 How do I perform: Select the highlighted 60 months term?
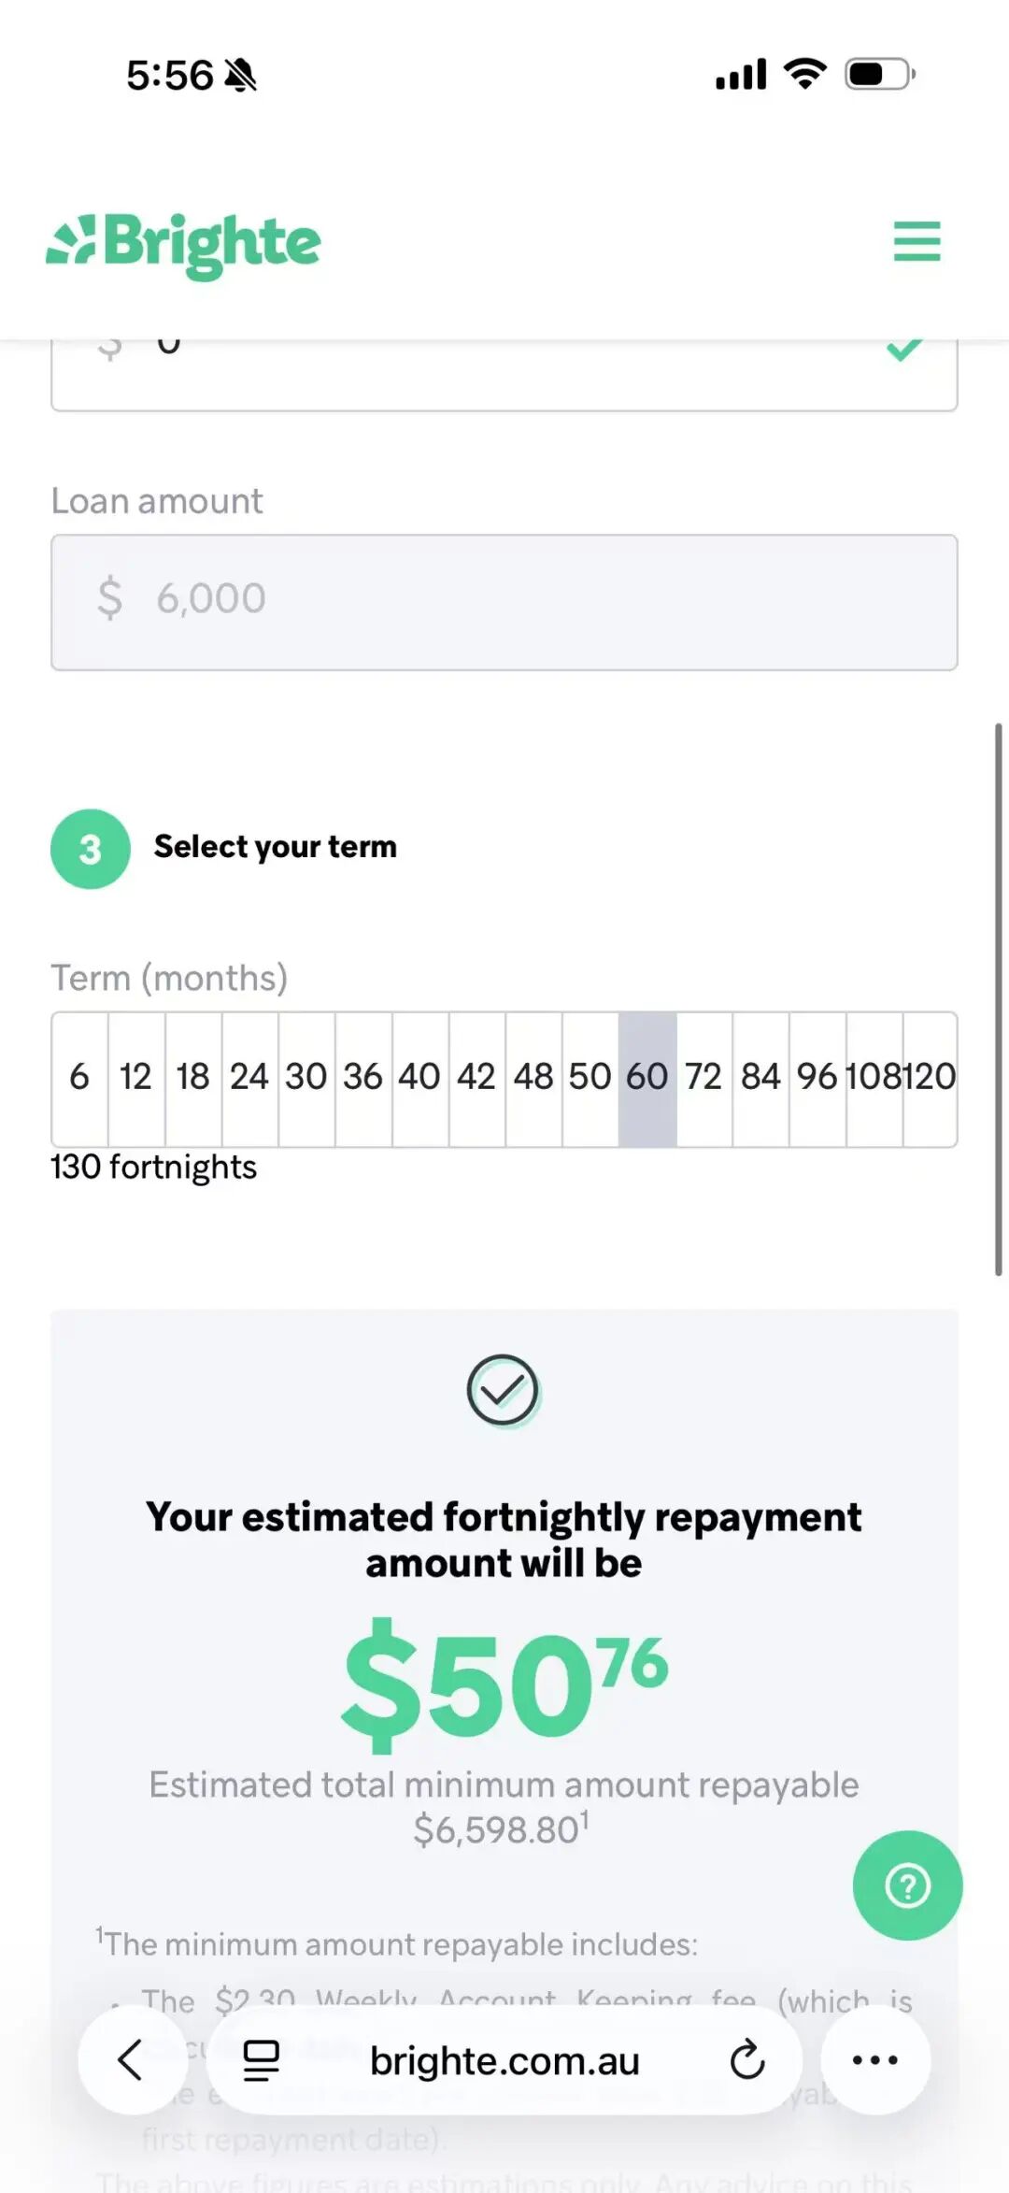647,1078
